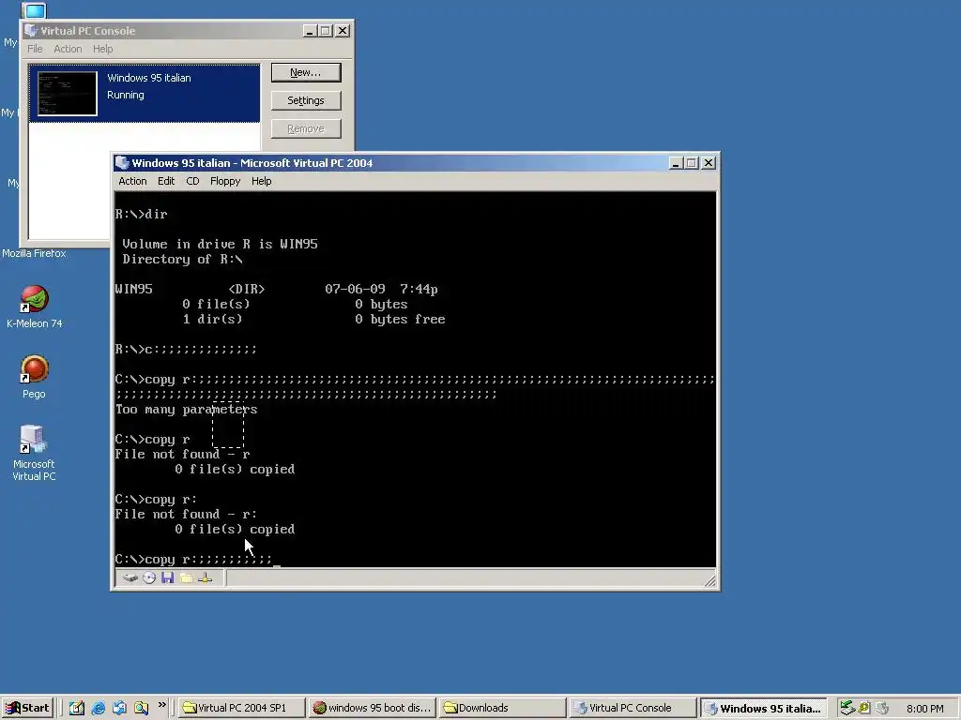
Task: Click the CD drive icon in VM status bar
Action: [149, 577]
